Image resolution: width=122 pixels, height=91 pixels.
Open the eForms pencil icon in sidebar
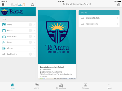coord(4,48)
